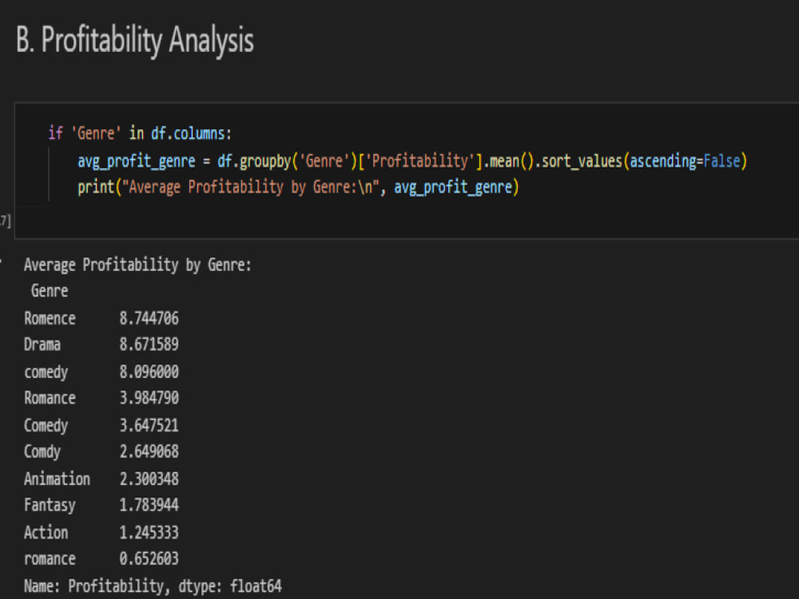Click the avg_profit_genre groupby assignment line
Screen dimensions: 799x599
pos(412,161)
